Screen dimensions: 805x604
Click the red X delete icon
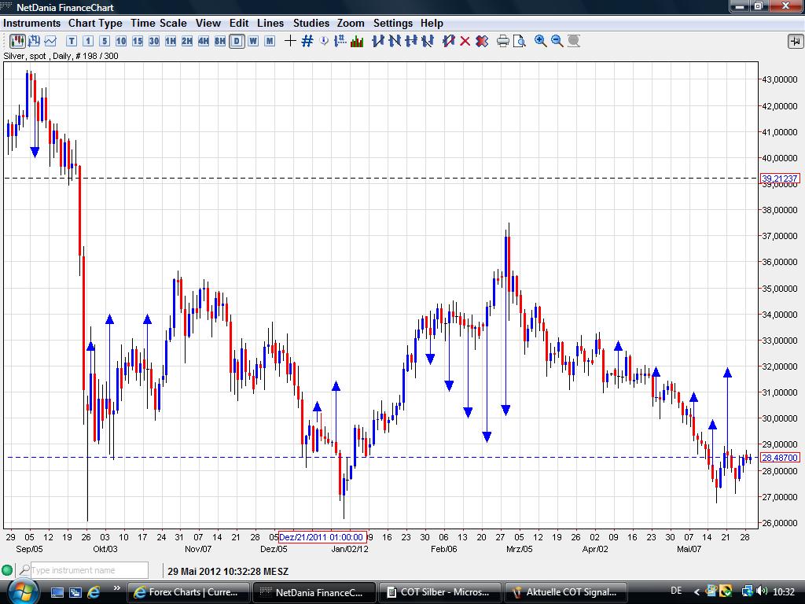coord(465,41)
